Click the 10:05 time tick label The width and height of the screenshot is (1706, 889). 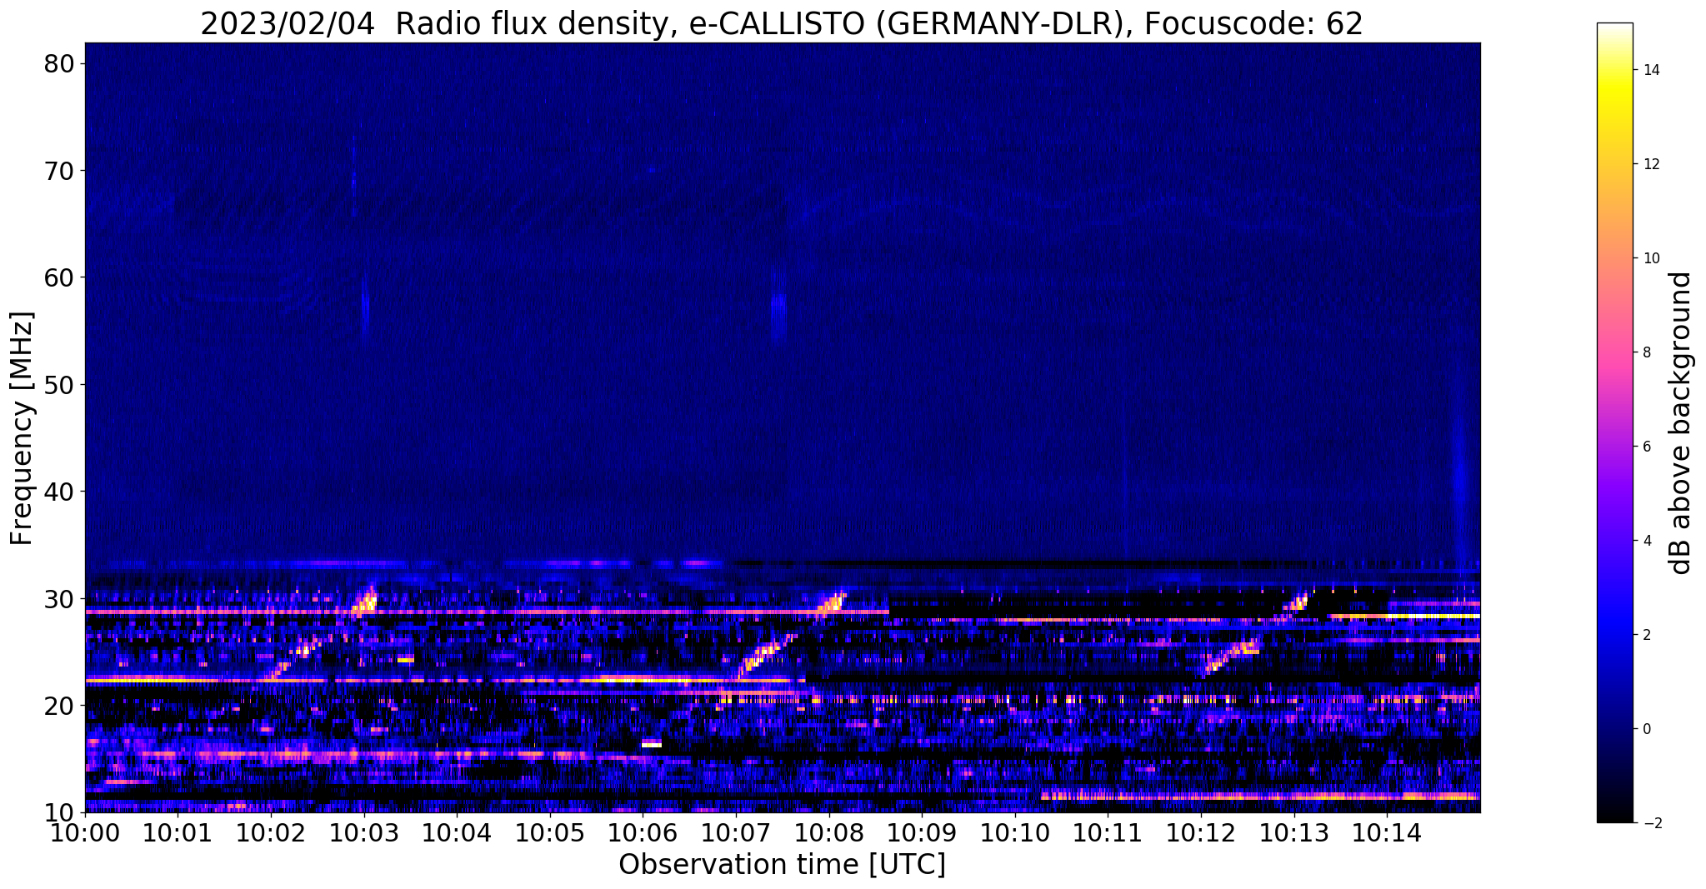point(550,832)
